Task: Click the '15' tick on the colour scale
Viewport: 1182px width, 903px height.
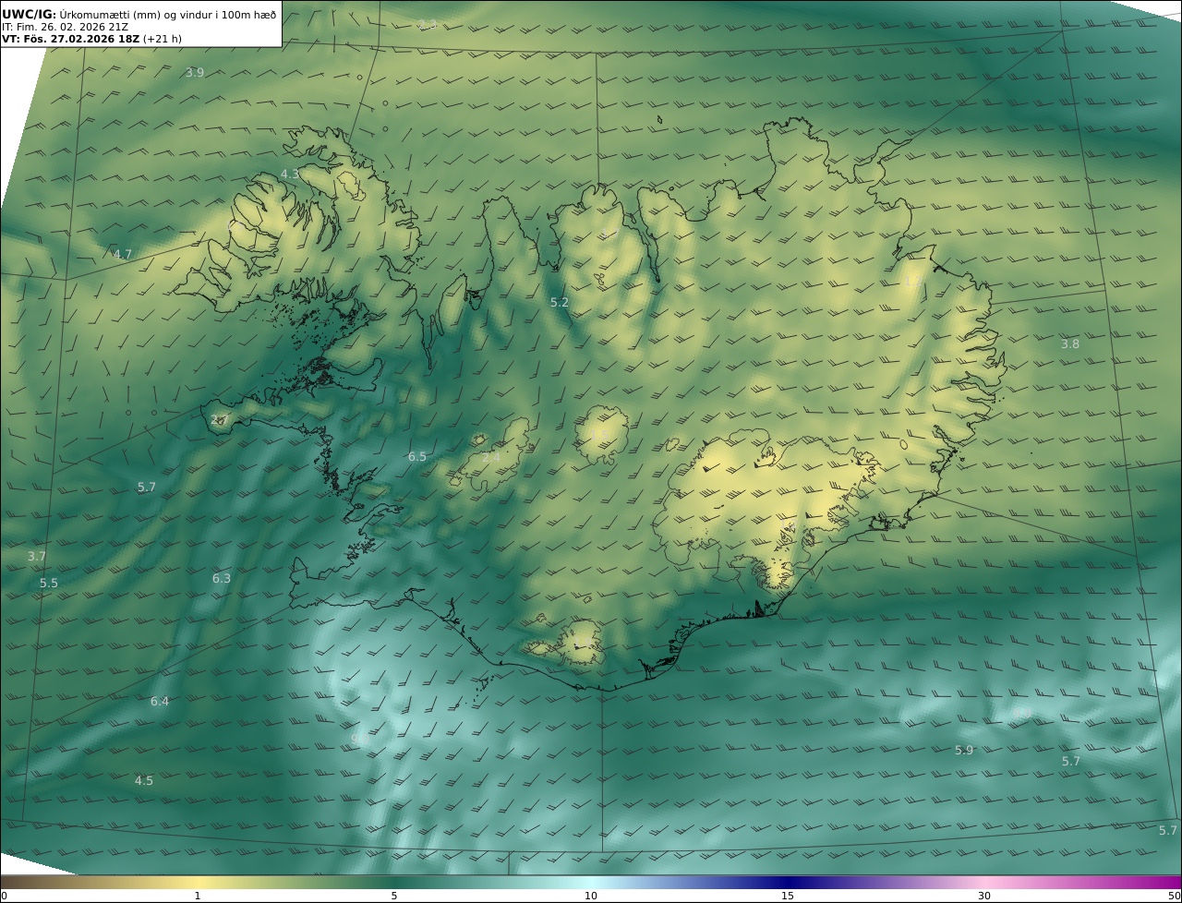Action: pos(788,897)
